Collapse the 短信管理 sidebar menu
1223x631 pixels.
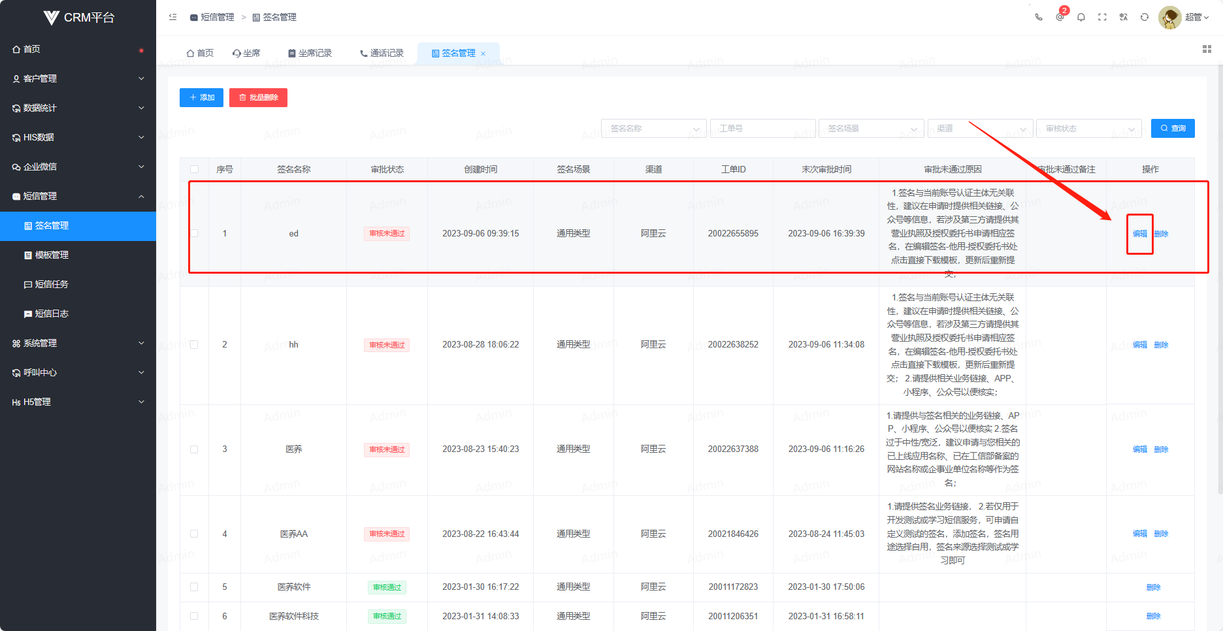point(78,196)
